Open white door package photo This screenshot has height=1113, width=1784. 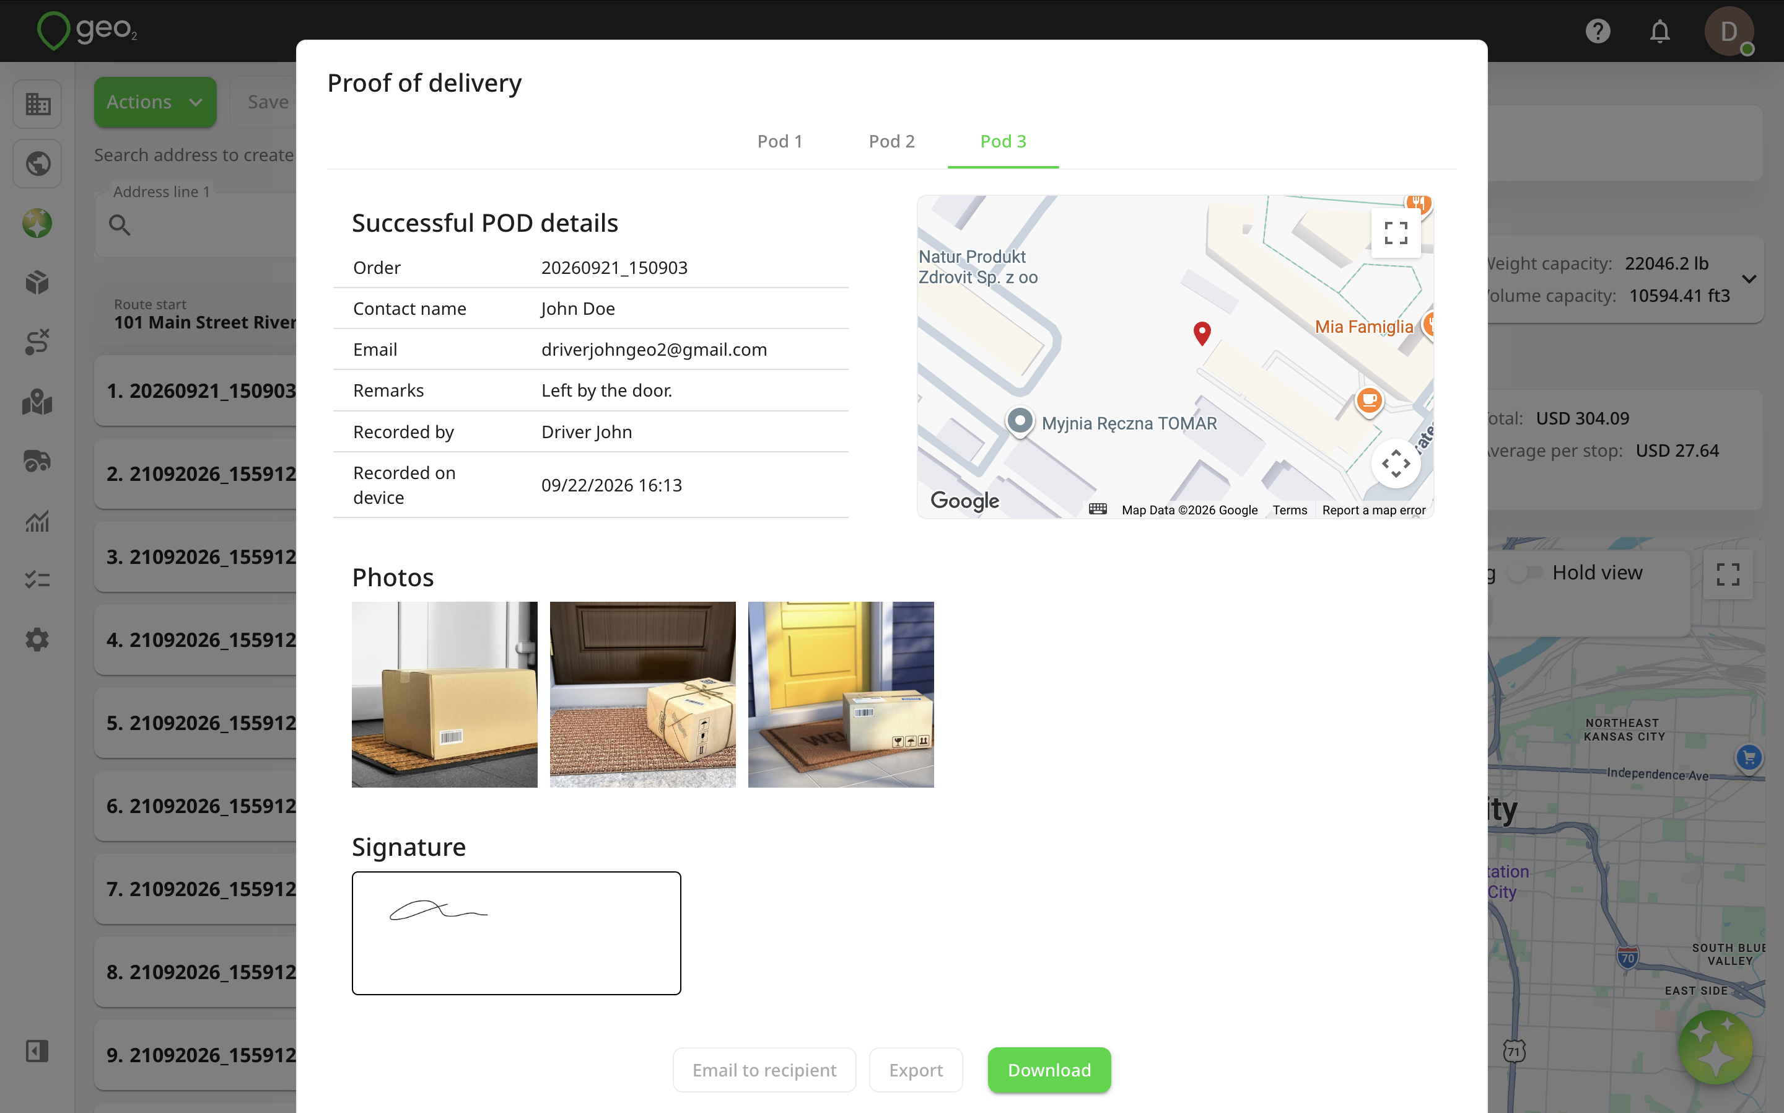pos(444,694)
